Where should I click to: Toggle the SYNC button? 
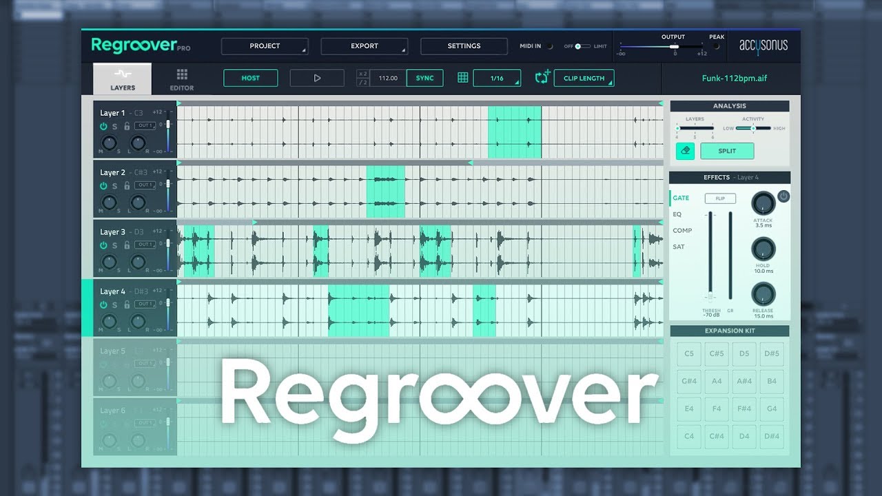point(425,78)
